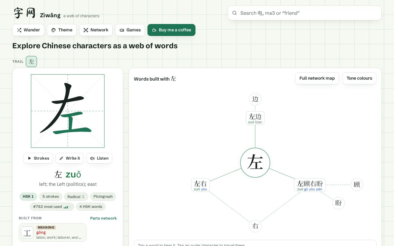Viewport: 394px width, 246px height.
Task: Click the large 左 stroke diagram
Action: (68, 111)
